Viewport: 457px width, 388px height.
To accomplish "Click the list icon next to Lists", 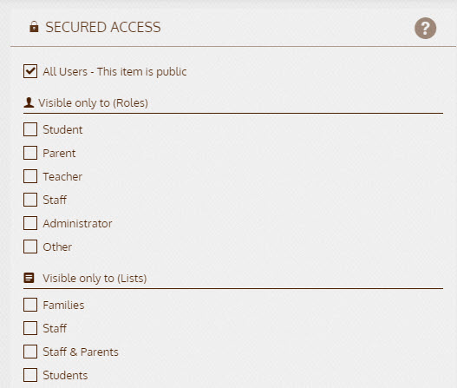I will coord(29,278).
